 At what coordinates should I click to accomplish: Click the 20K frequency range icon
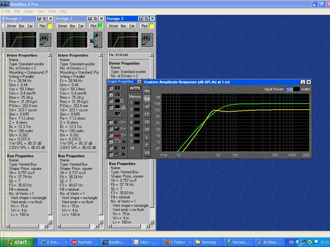[120, 107]
